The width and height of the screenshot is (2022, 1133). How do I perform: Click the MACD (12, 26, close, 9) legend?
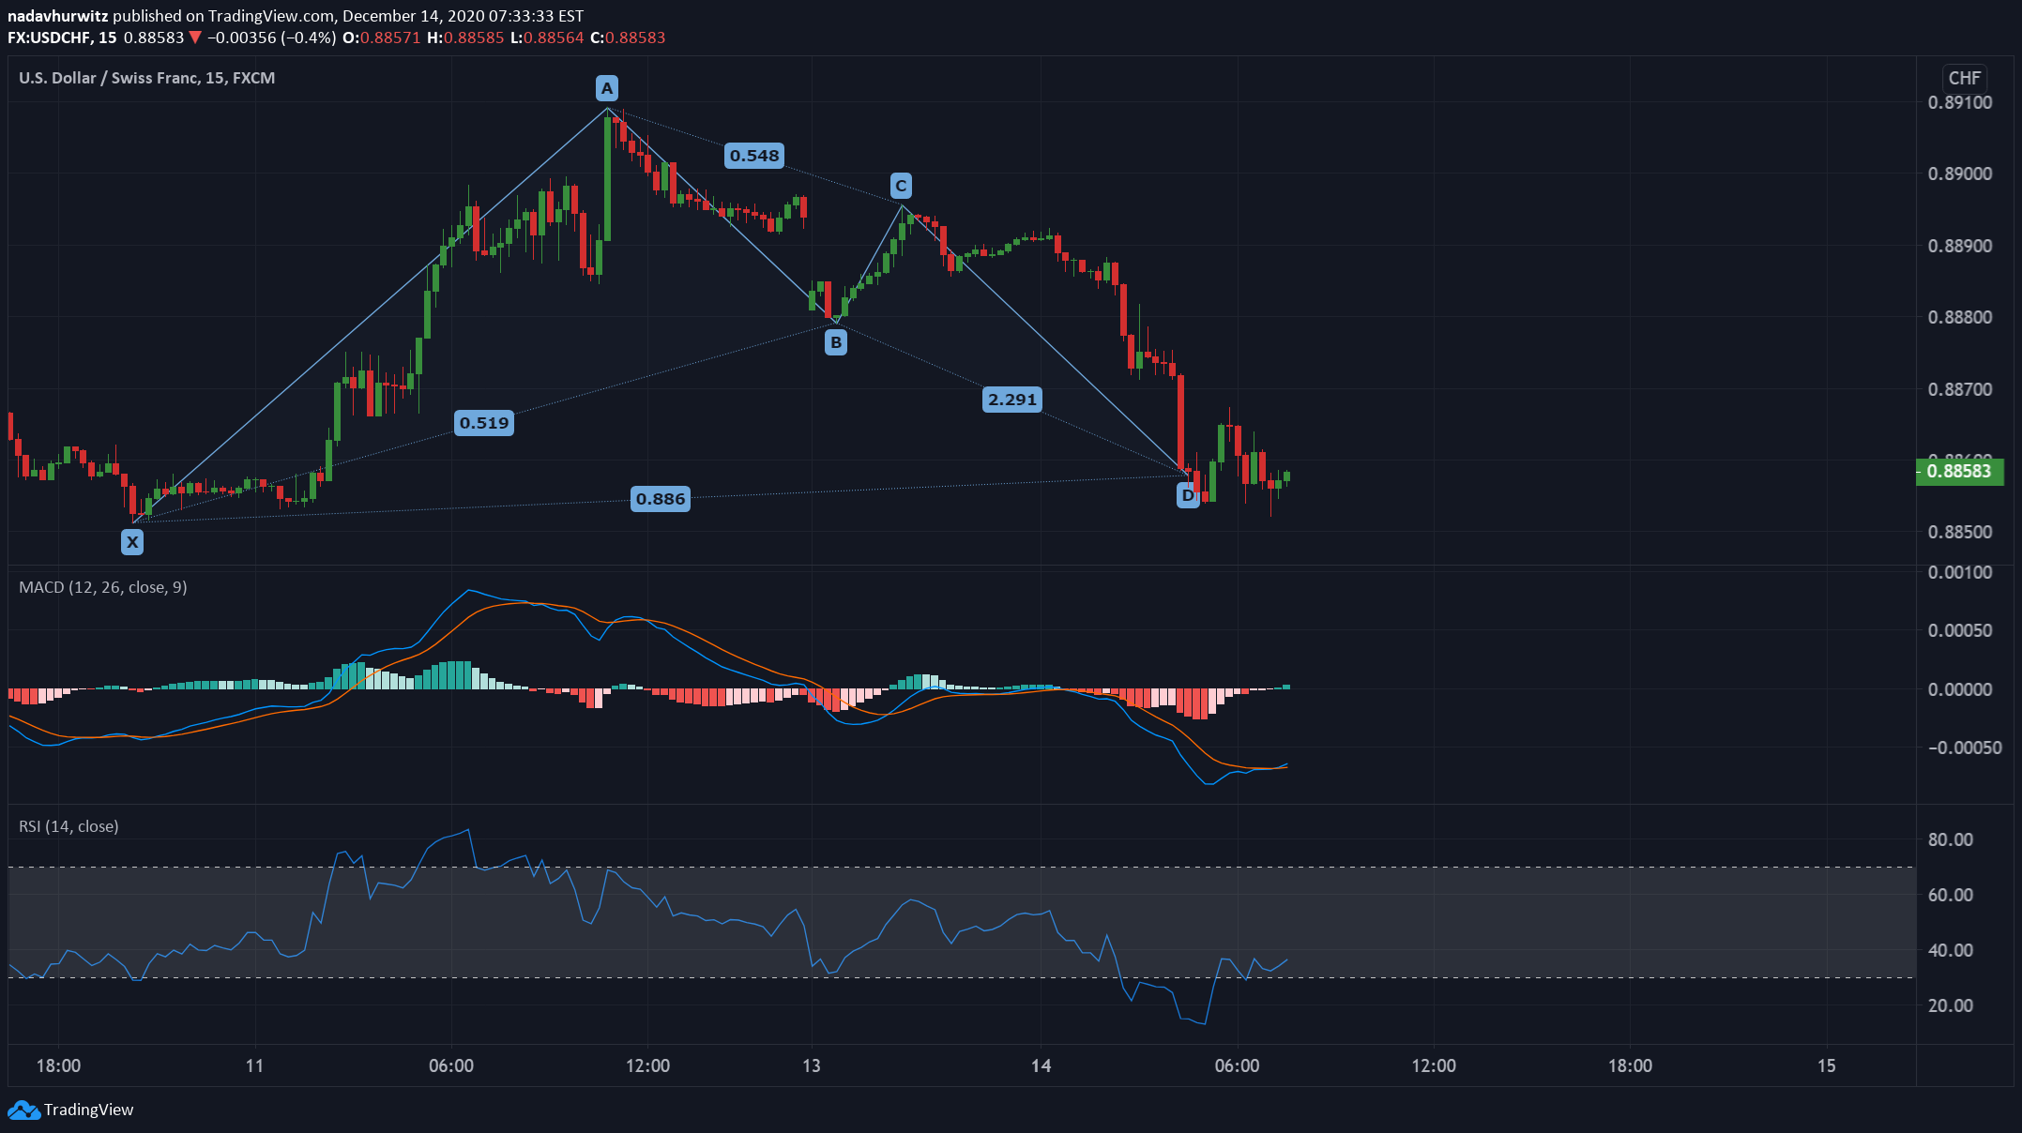click(103, 587)
